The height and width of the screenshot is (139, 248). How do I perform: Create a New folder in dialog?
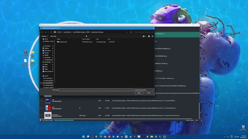[x=53, y=36]
